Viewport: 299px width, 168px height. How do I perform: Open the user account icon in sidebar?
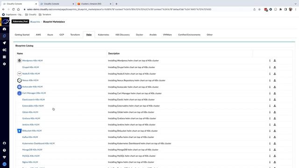click(x=4, y=143)
